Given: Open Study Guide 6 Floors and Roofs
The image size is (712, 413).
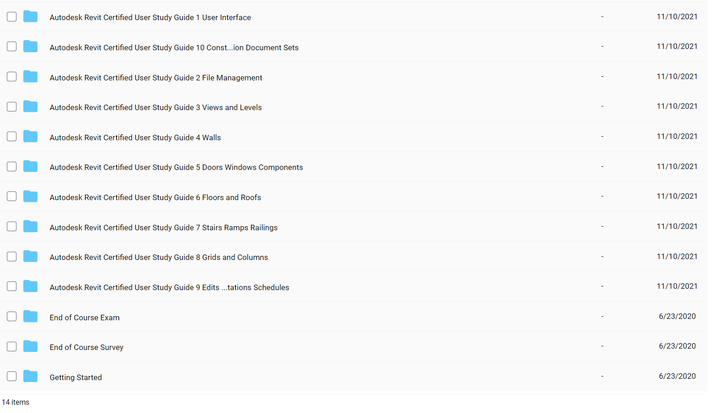Looking at the screenshot, I should point(155,197).
